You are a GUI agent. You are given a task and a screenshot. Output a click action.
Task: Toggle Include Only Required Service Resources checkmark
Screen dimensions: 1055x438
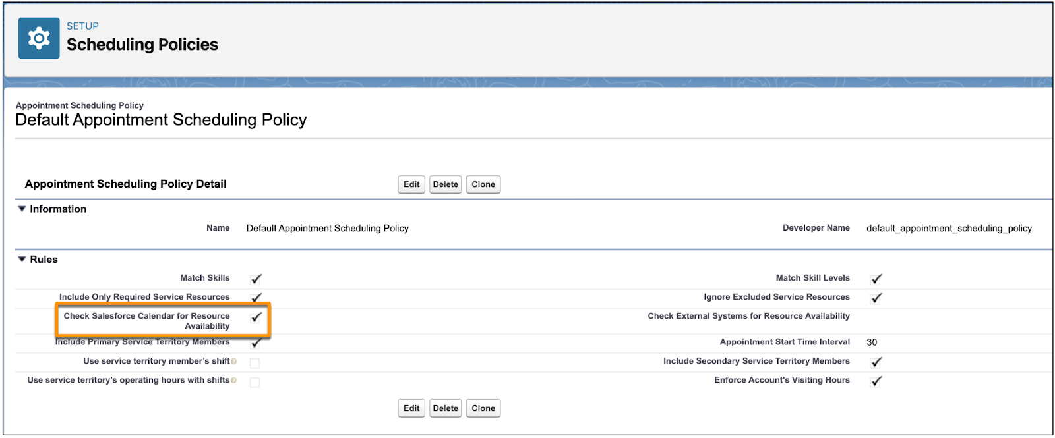pyautogui.click(x=256, y=298)
